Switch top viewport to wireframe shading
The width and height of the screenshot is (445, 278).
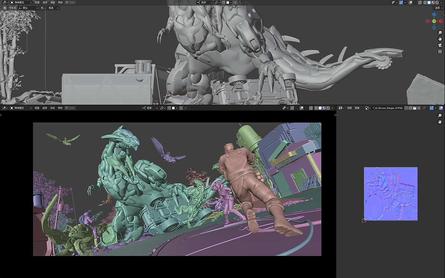425,2
